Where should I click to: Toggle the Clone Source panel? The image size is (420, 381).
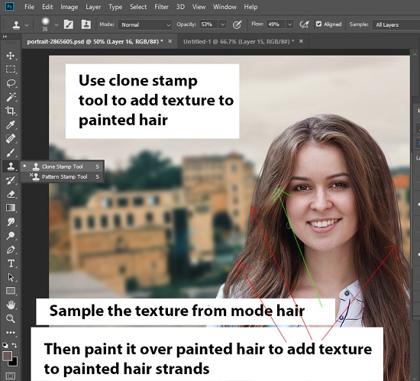click(86, 24)
